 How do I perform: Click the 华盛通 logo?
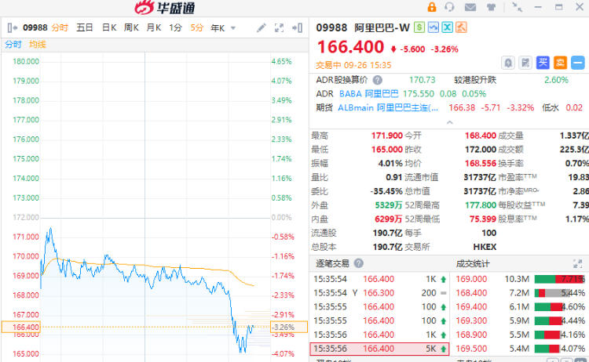(165, 8)
